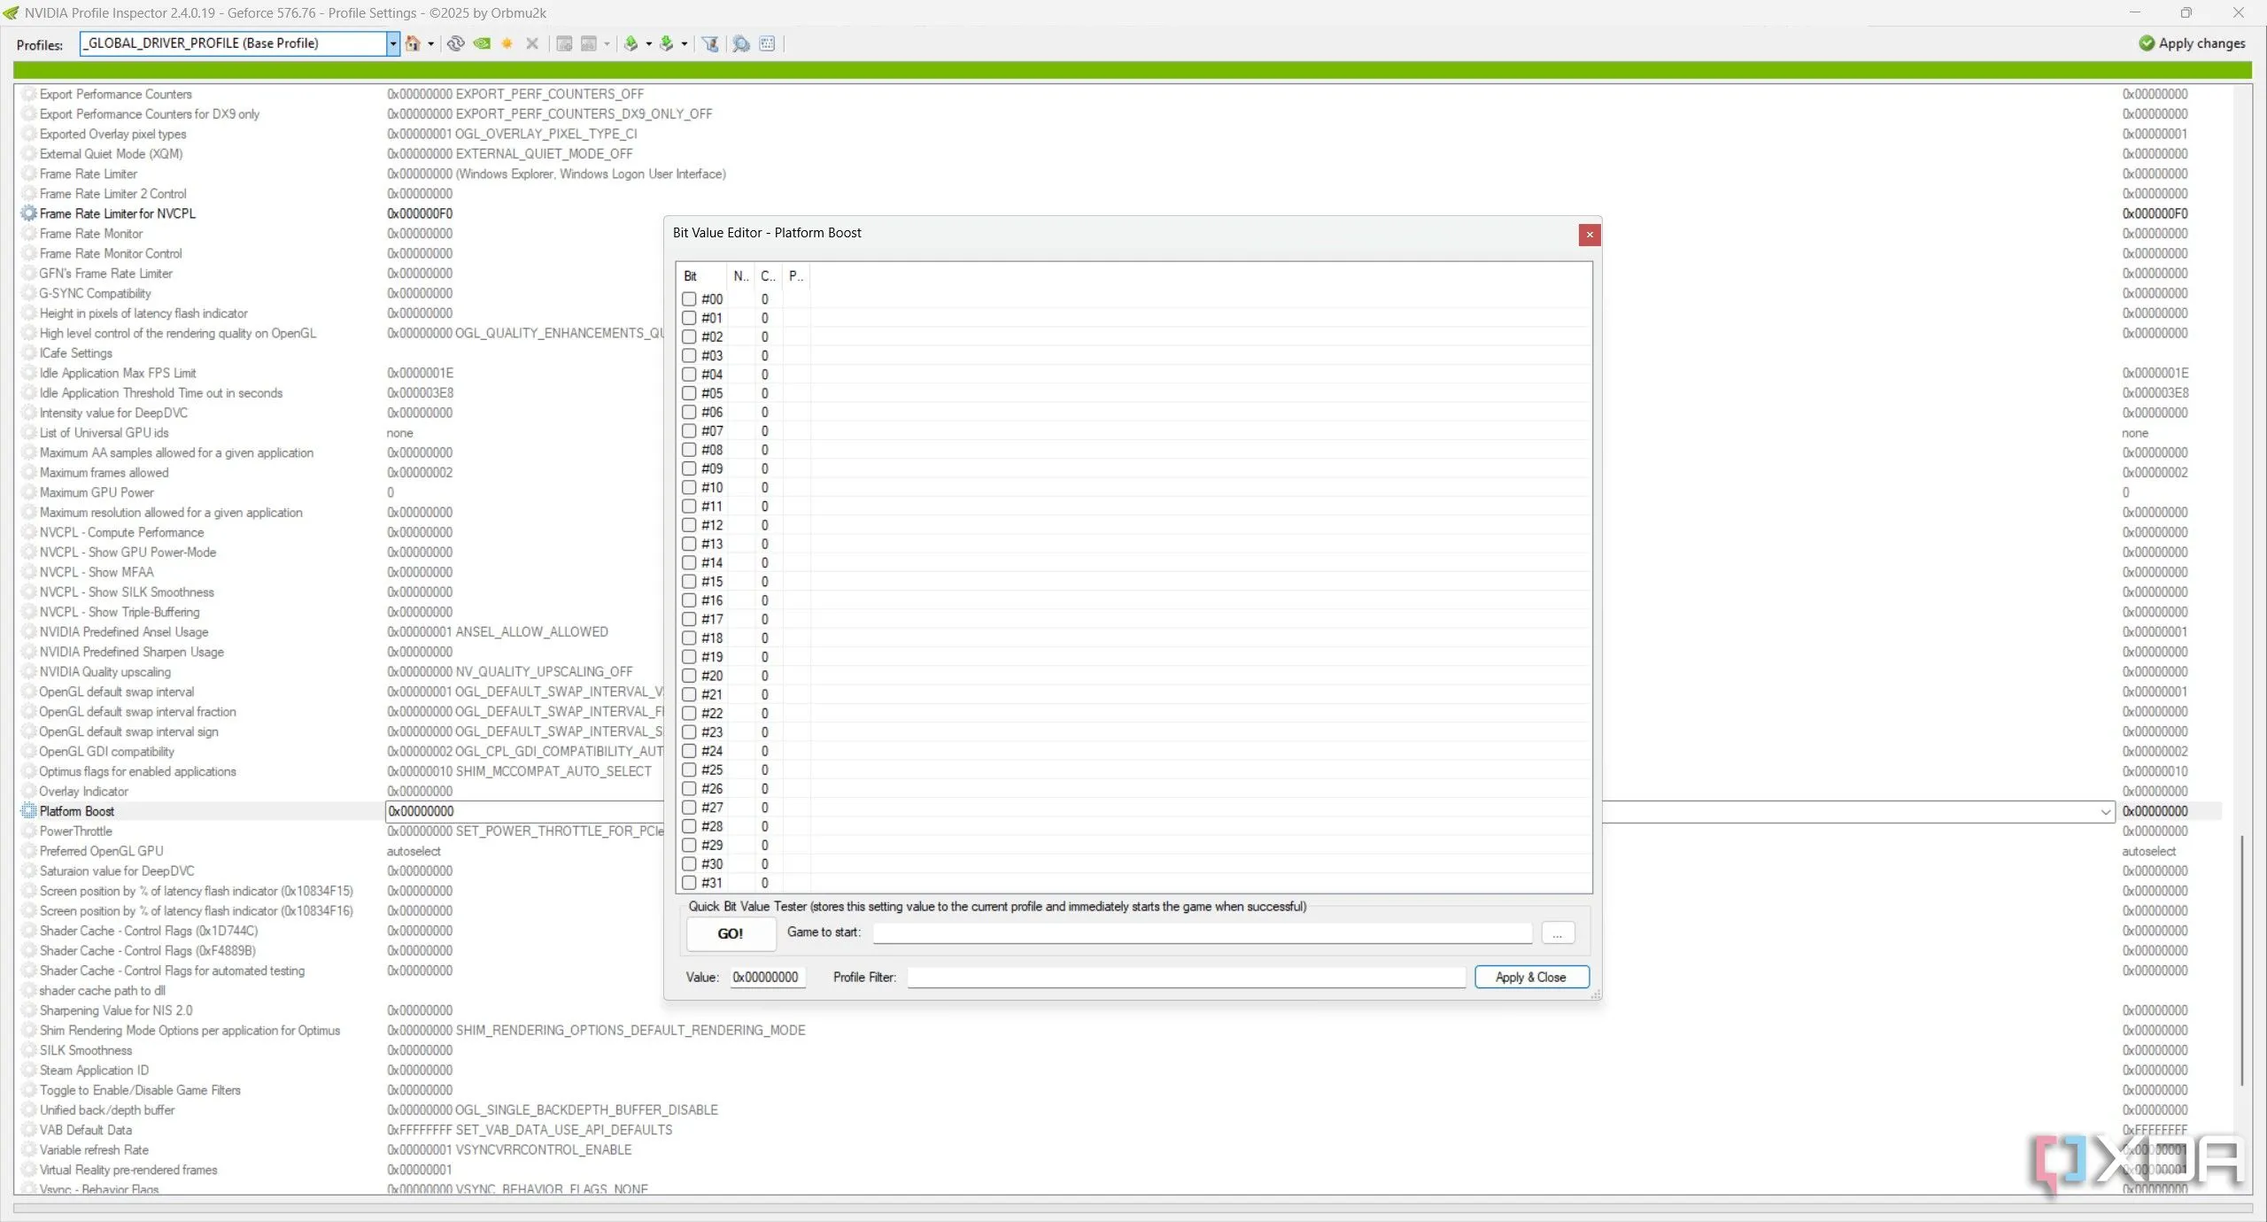This screenshot has width=2267, height=1222.
Task: Click the NVIDIA Profile Inspector title icon
Action: tap(11, 12)
